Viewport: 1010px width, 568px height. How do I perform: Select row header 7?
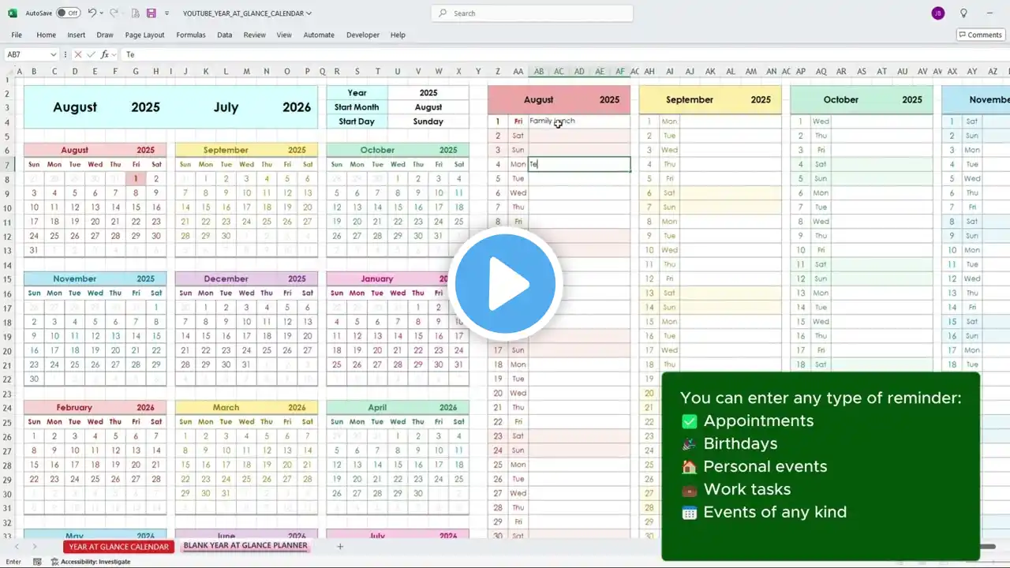click(8, 164)
